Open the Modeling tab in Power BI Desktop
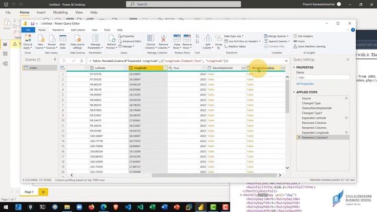 pos(60,12)
